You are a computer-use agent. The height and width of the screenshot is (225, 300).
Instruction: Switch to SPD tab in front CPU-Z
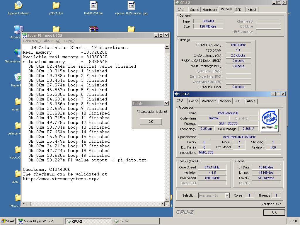coord(237,101)
